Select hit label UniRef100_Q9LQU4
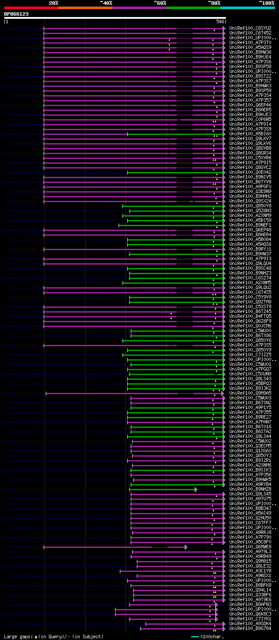The width and height of the screenshot is (279, 640). [x=250, y=264]
